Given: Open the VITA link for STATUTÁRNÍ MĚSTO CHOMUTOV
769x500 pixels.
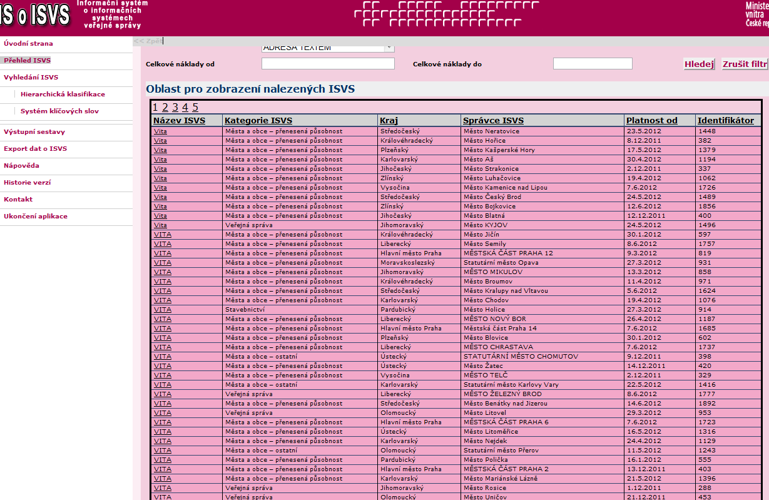Looking at the screenshot, I should pos(163,357).
